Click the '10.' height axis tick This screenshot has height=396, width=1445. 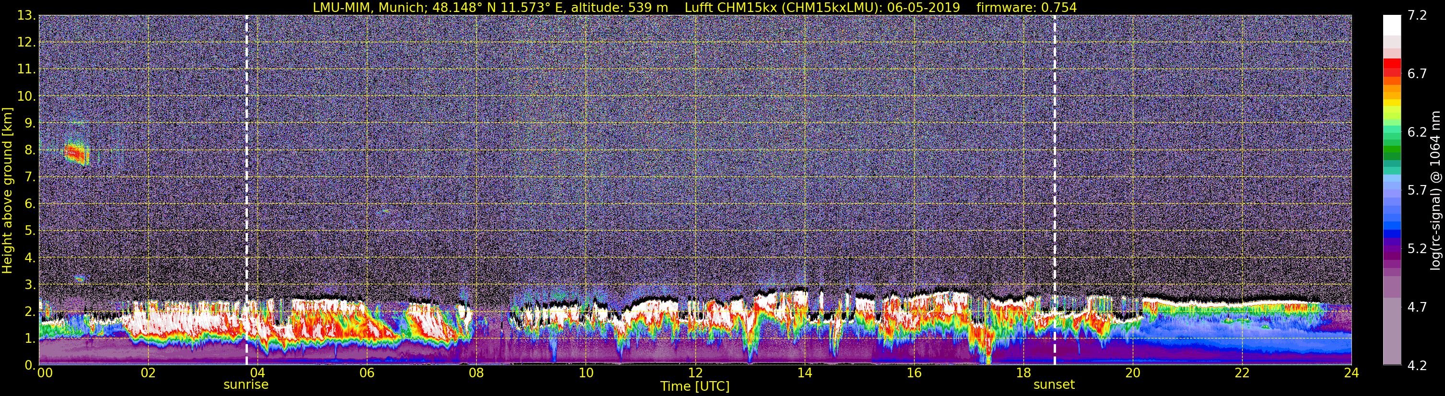pyautogui.click(x=26, y=96)
